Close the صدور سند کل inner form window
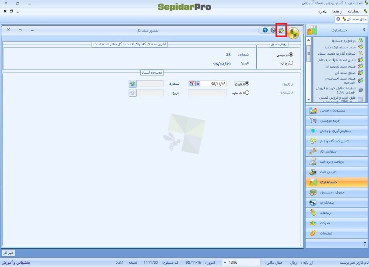The height and width of the screenshot is (267, 369). click(8, 30)
